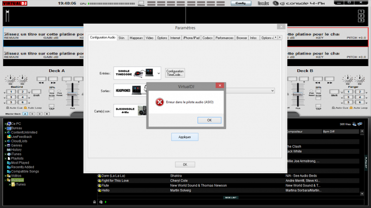This screenshot has height=208, width=371.
Task: Click the DJ Console 4-Mx sound card image
Action: (x=142, y=110)
